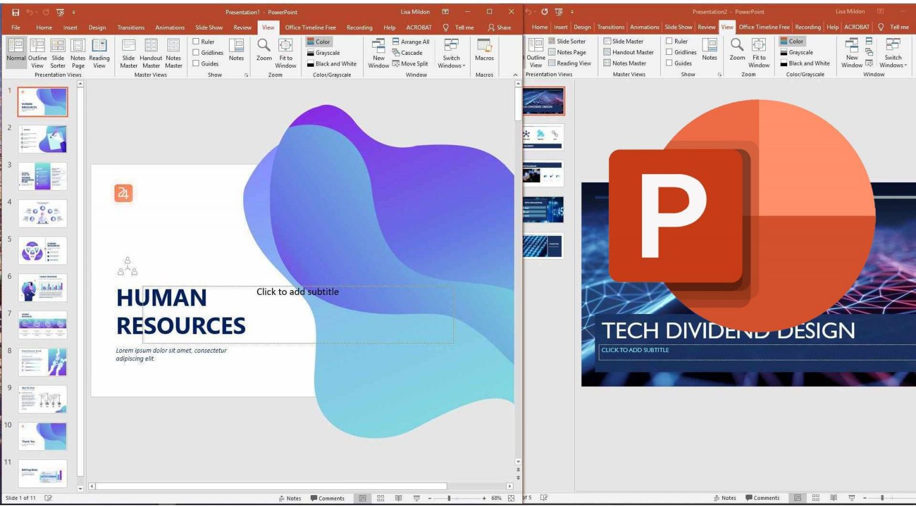The image size is (916, 507).
Task: Click Fit to Window zoom
Action: (x=286, y=53)
